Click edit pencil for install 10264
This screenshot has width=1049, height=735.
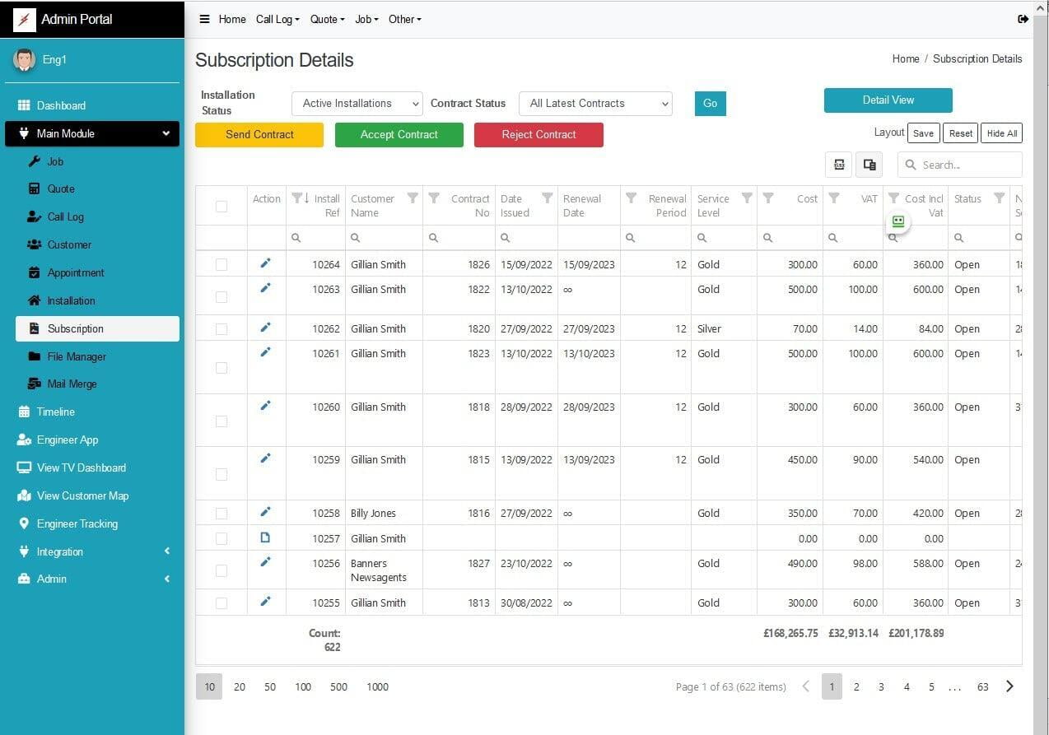point(265,263)
